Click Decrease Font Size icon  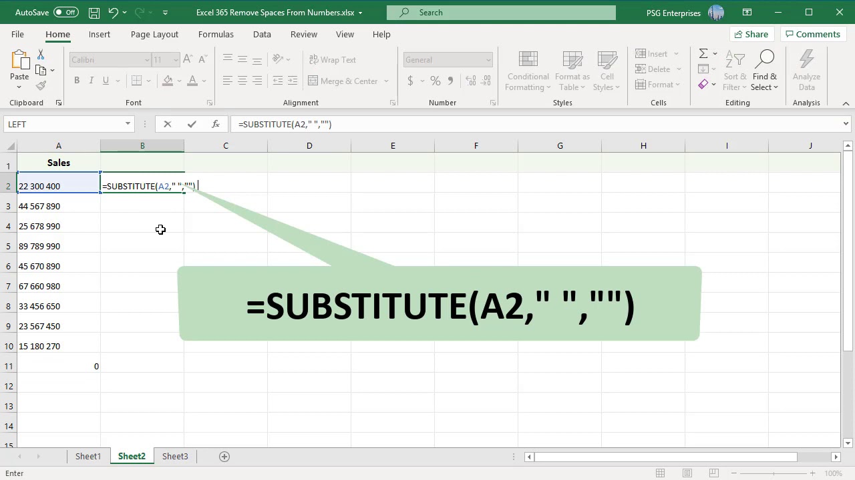coord(202,59)
